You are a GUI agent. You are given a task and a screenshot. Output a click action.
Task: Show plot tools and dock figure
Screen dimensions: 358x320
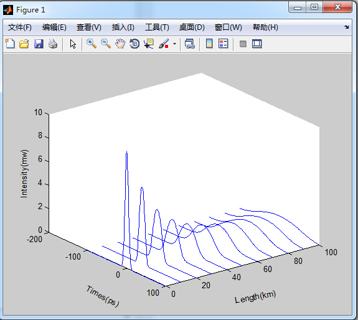[257, 44]
